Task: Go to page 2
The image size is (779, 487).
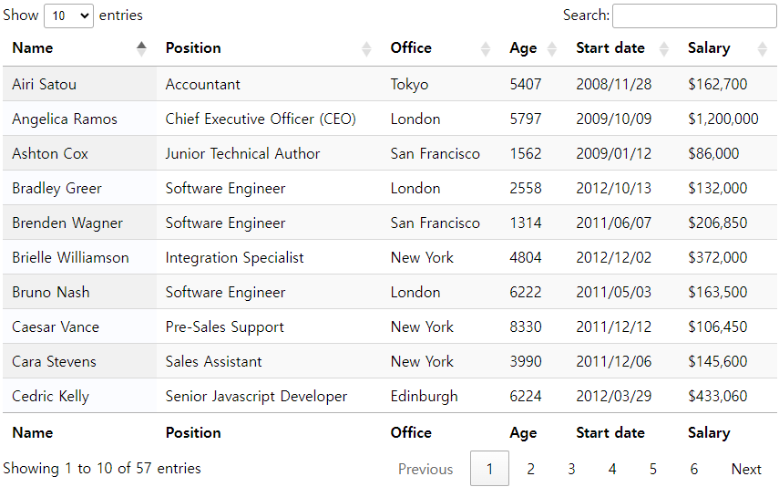Action: (x=530, y=469)
